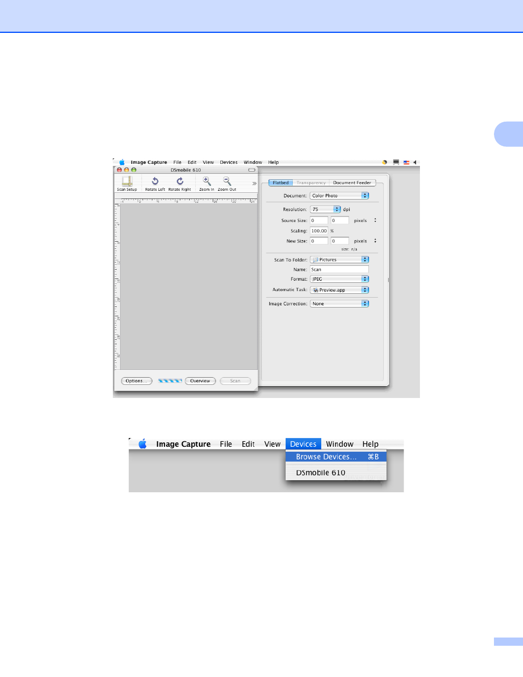Select the Zoom Out magnifier
523x677 pixels.
click(227, 183)
